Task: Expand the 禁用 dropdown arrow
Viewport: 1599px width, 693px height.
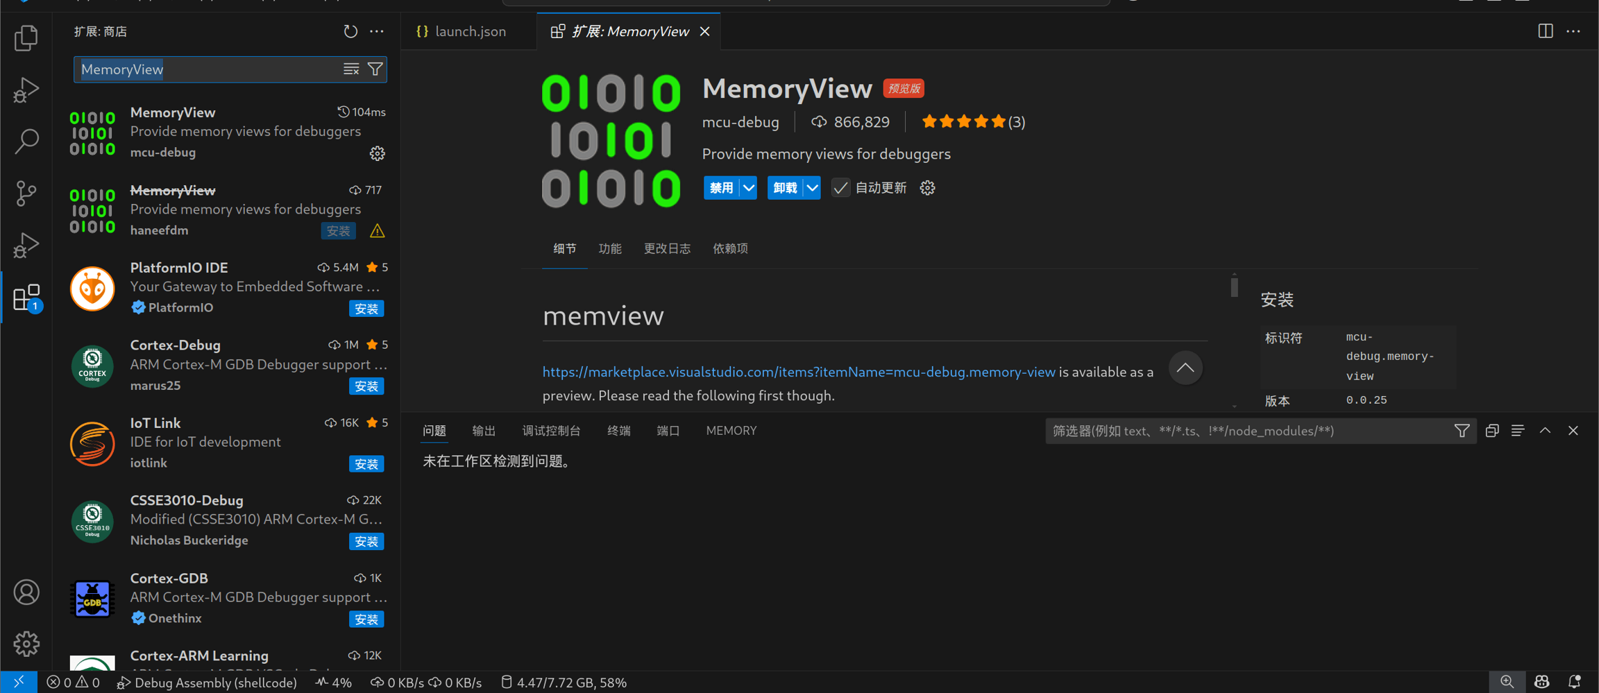Action: tap(749, 188)
